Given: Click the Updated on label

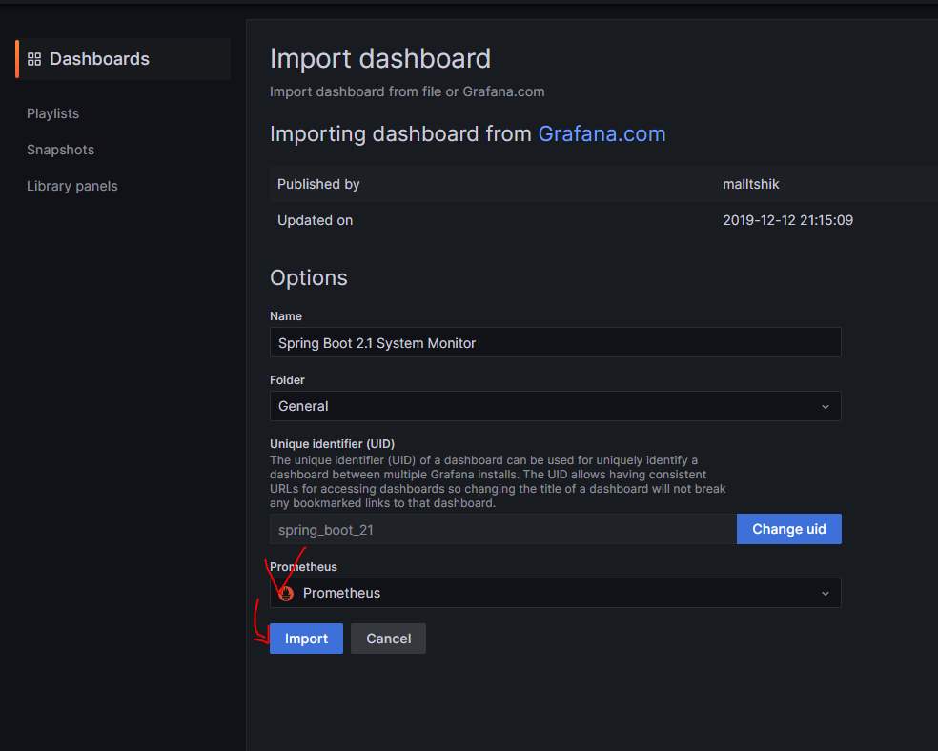Looking at the screenshot, I should click(315, 220).
